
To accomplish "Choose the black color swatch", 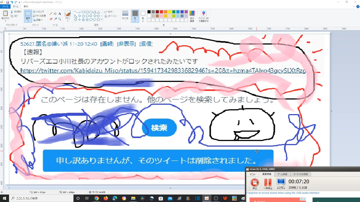I will pyautogui.click(x=149, y=12).
